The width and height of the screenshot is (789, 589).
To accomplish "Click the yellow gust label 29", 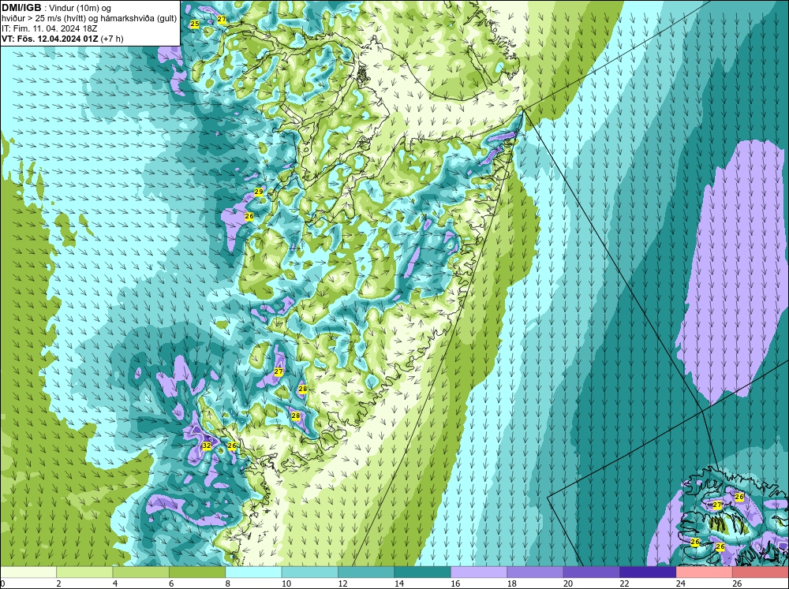I will (x=259, y=192).
